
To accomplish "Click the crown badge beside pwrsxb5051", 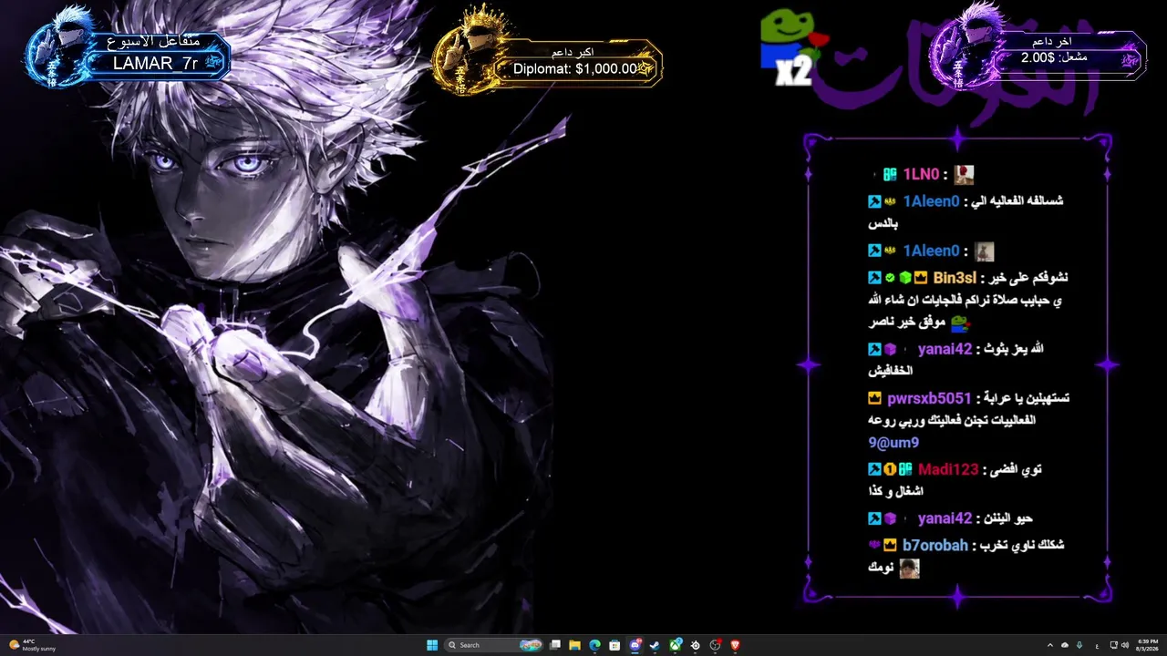I will coord(875,399).
